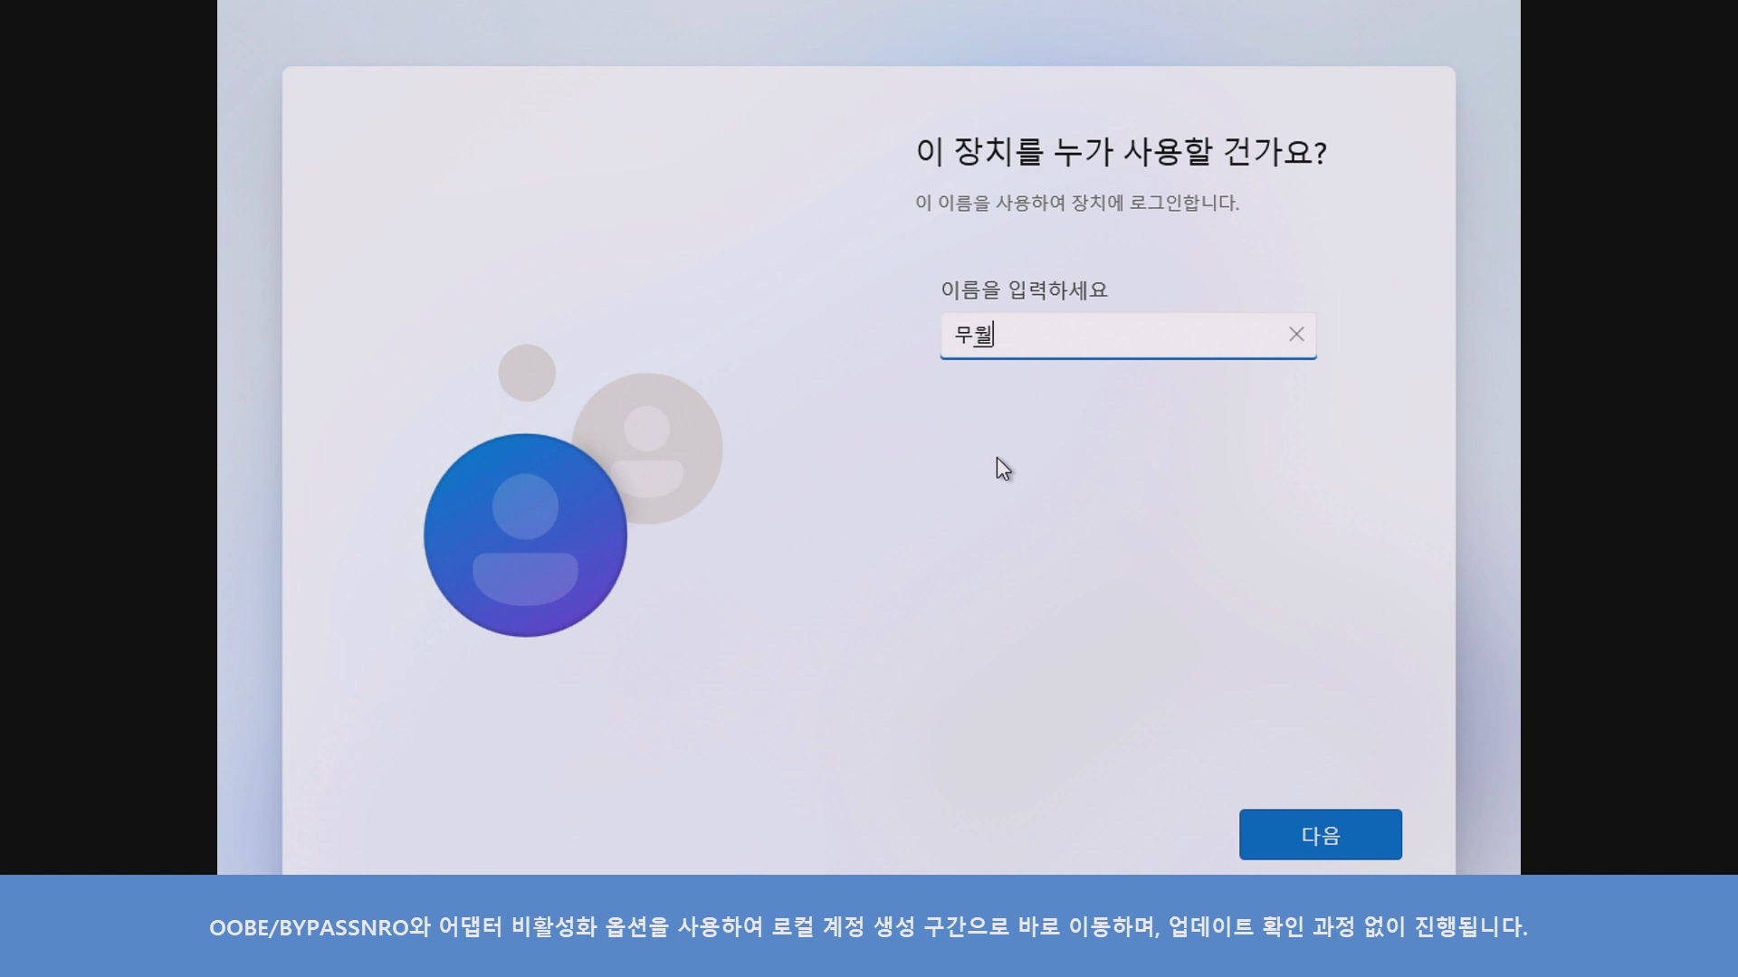Screen dimensions: 1738x977
Task: Click subtitle 이 이름을 사용하여 장치에 로그인합니다
Action: [1076, 203]
